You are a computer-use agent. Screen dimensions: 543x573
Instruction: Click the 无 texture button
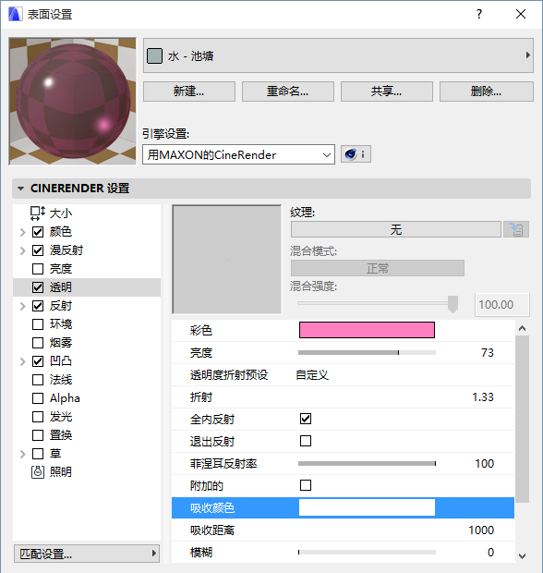[x=396, y=229]
